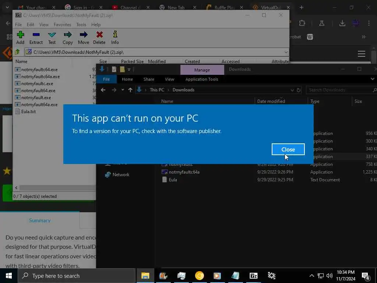Open the browser downloads icon
Image resolution: width=377 pixels, height=283 pixels.
pyautogui.click(x=342, y=23)
